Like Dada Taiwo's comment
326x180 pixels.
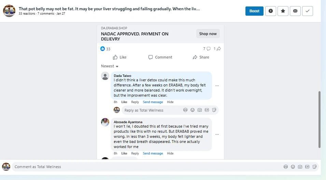pos(124,102)
